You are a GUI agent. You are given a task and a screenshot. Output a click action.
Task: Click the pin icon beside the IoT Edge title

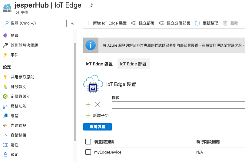coord(91,5)
